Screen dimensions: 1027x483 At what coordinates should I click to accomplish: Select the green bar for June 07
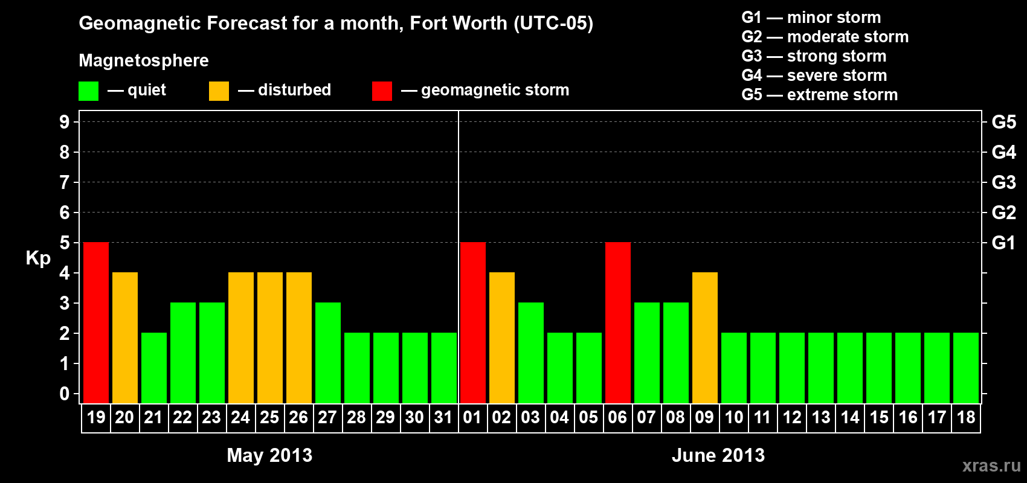click(x=647, y=353)
